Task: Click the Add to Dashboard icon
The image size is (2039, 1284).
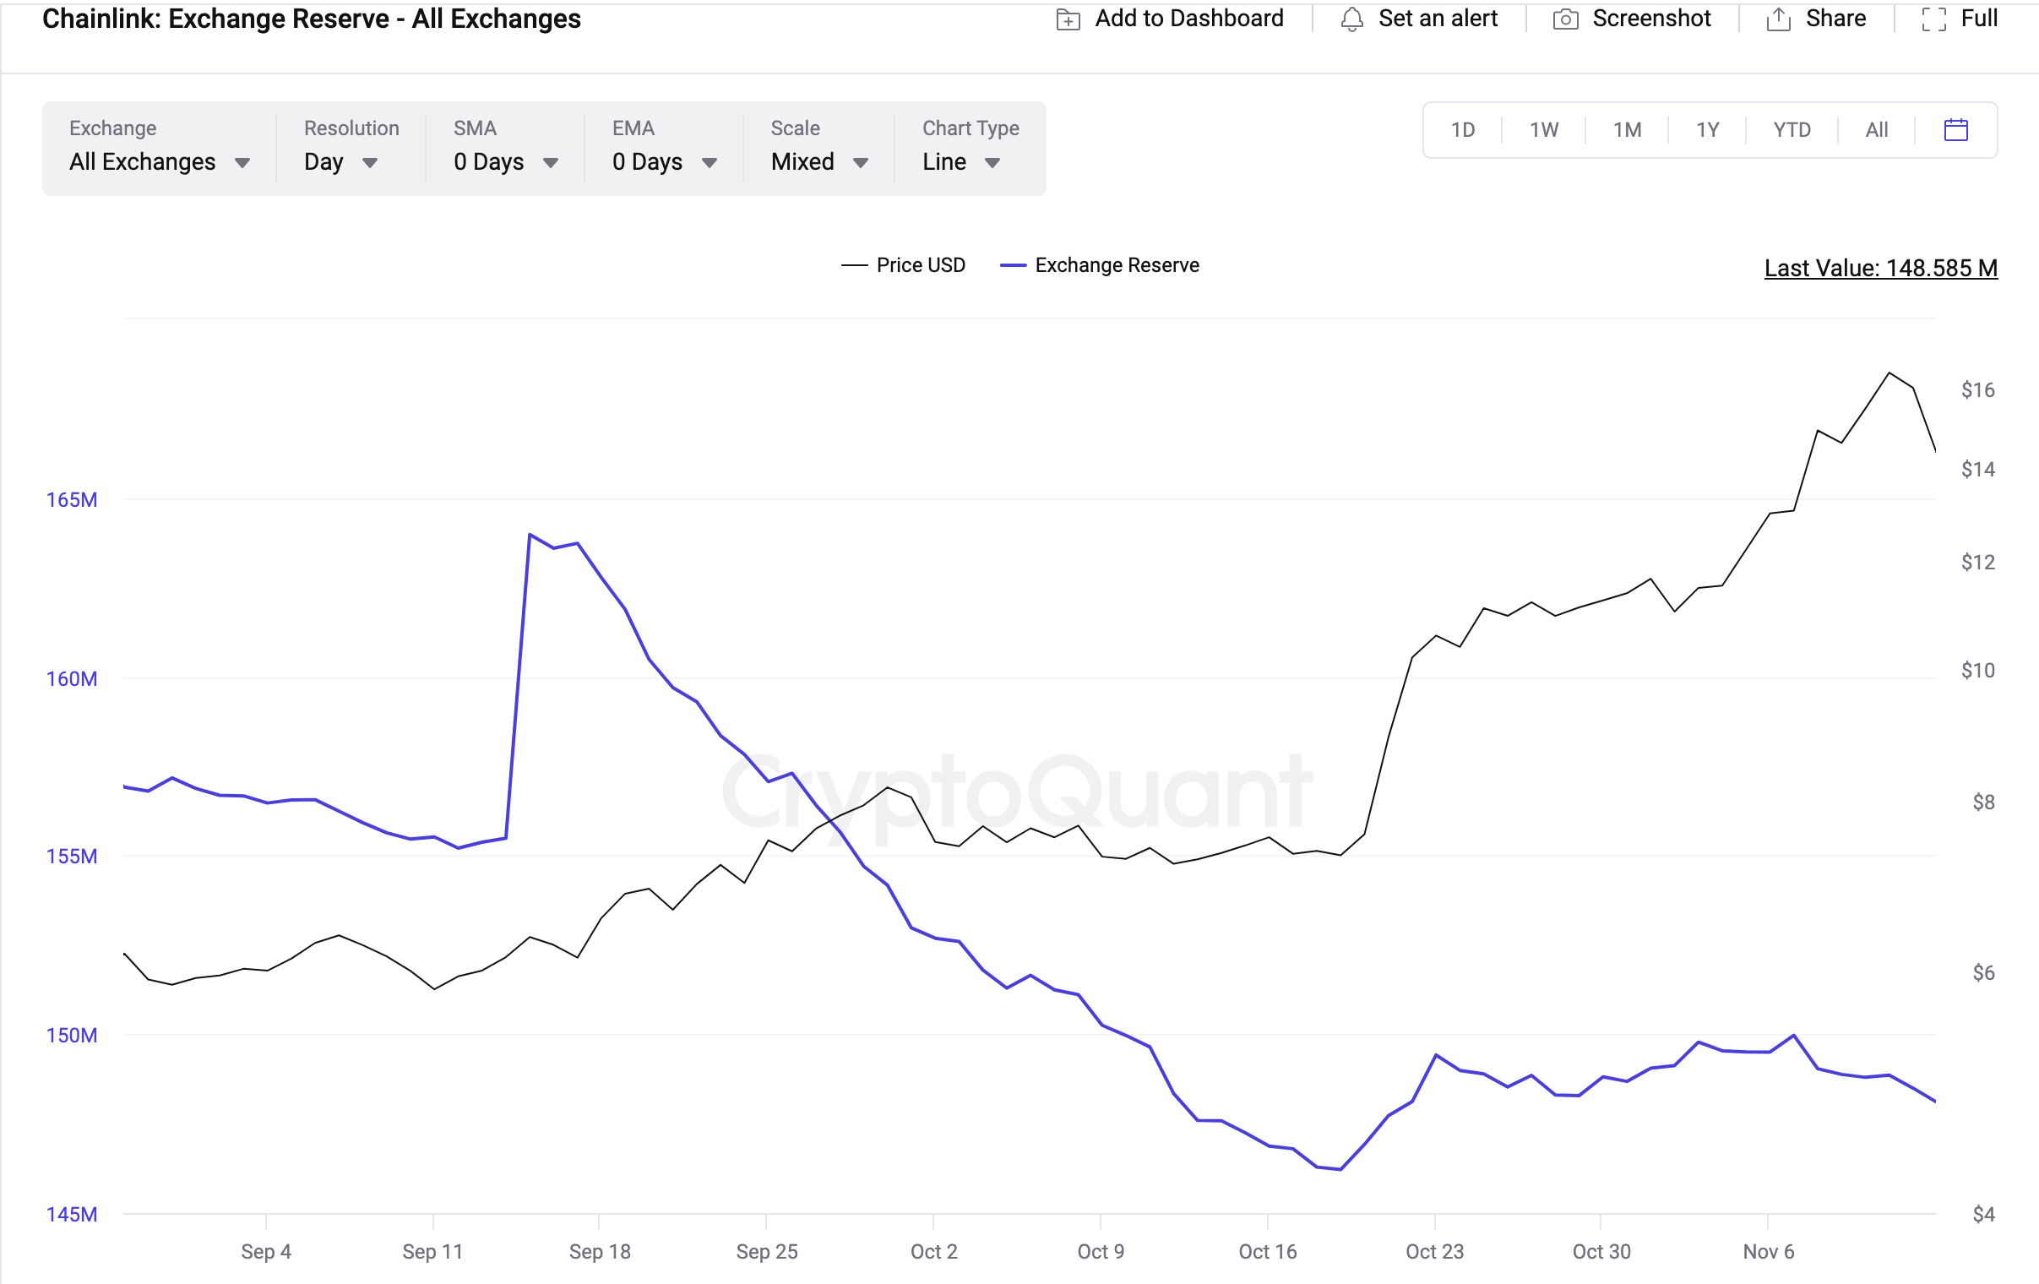Action: pos(1068,19)
